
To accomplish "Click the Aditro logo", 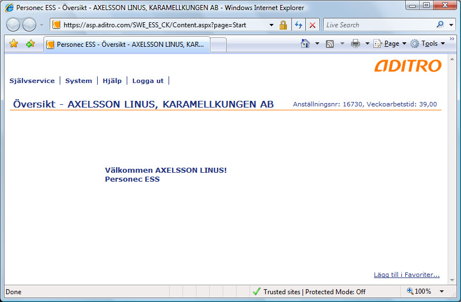I will (x=408, y=66).
